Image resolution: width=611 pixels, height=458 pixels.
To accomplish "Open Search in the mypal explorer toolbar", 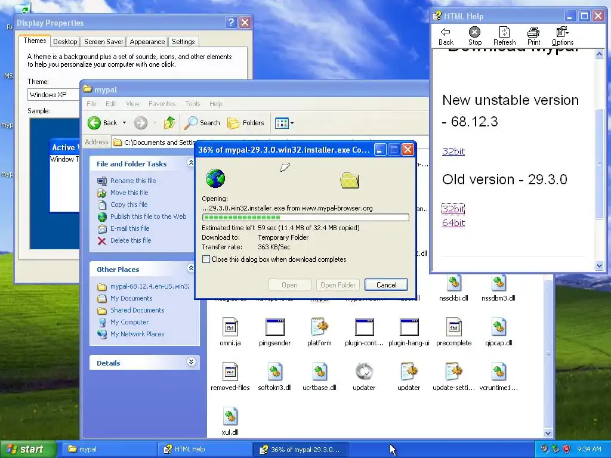I will 202,123.
